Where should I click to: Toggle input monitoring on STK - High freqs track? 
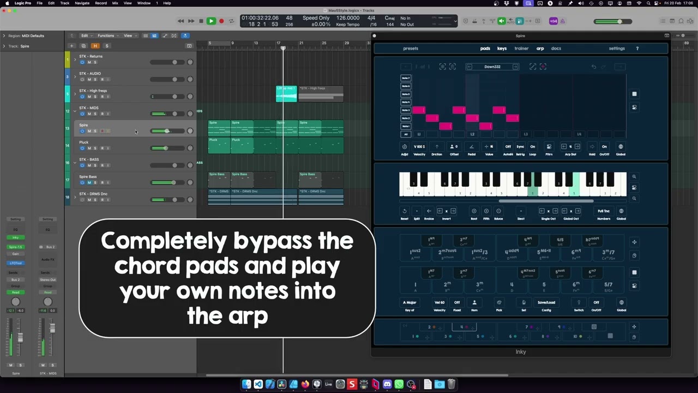tap(108, 97)
